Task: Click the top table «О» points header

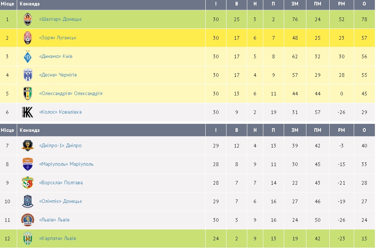Action: pos(364,4)
